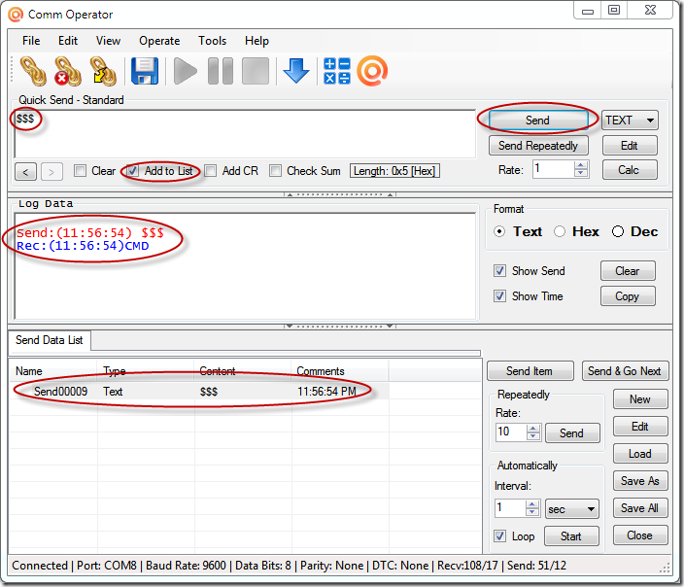684x587 pixels.
Task: Click the Send Item button
Action: [x=530, y=371]
